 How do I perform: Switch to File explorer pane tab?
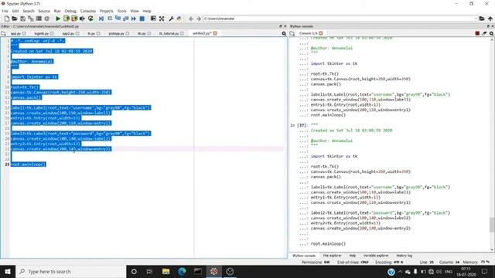pos(332,256)
